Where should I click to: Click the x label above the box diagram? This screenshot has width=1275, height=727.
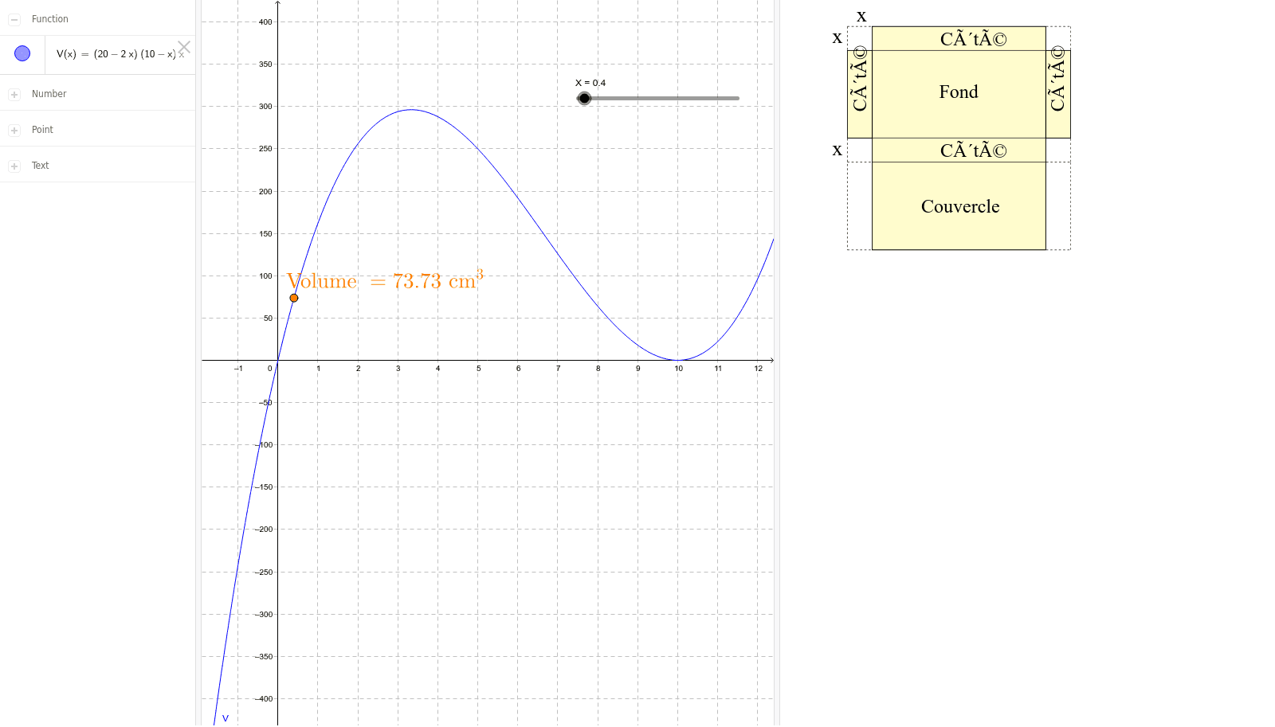tap(861, 16)
